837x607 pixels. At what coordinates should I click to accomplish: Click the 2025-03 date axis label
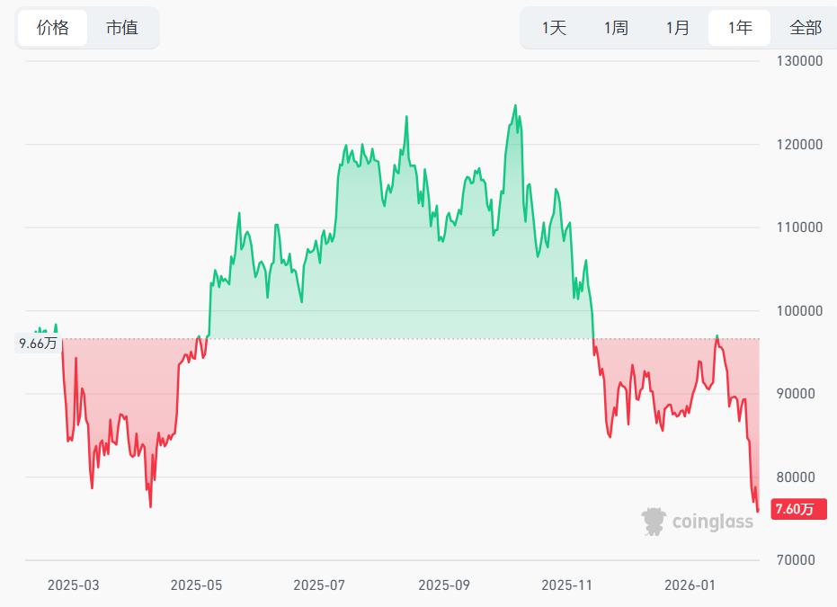[x=73, y=585]
